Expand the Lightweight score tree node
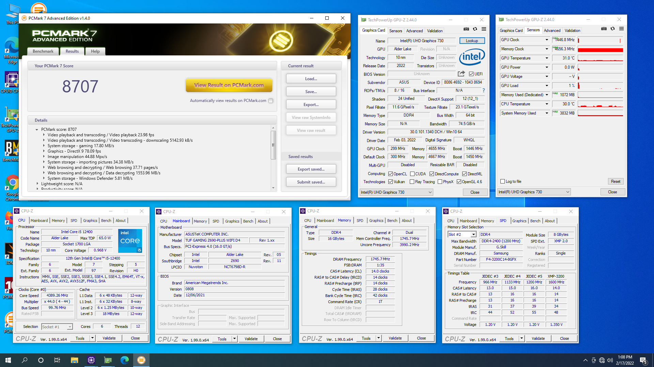The image size is (654, 367). [37, 184]
